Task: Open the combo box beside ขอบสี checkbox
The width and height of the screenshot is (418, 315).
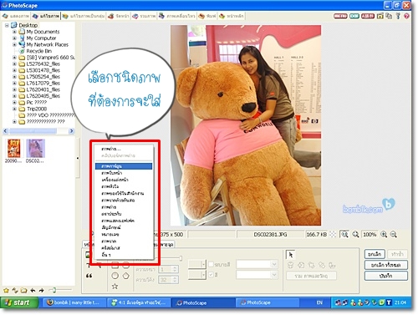Action: coord(257,264)
